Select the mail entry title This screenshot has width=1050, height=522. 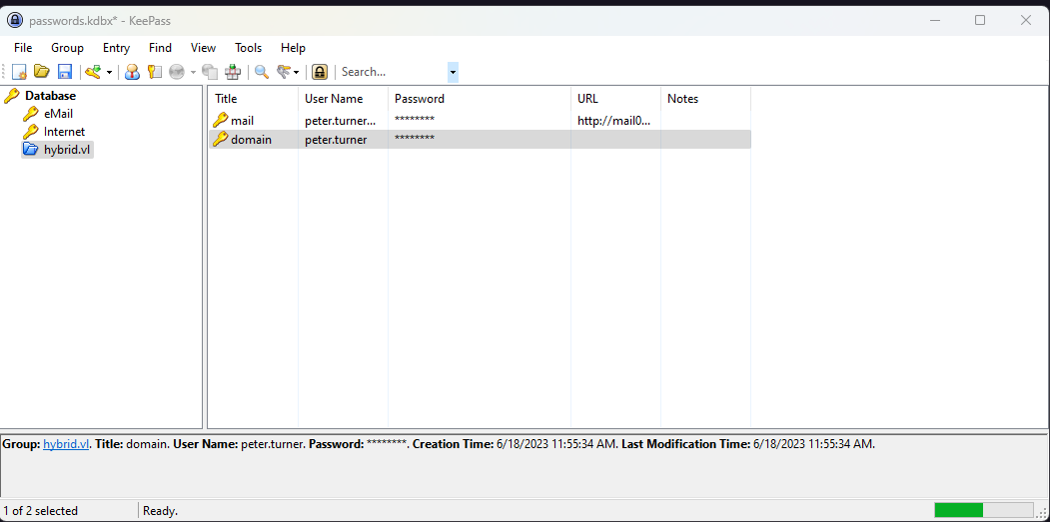(x=243, y=121)
